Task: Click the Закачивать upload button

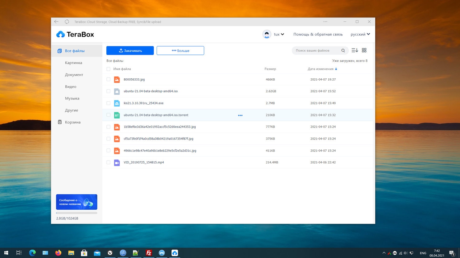Action: click(130, 50)
